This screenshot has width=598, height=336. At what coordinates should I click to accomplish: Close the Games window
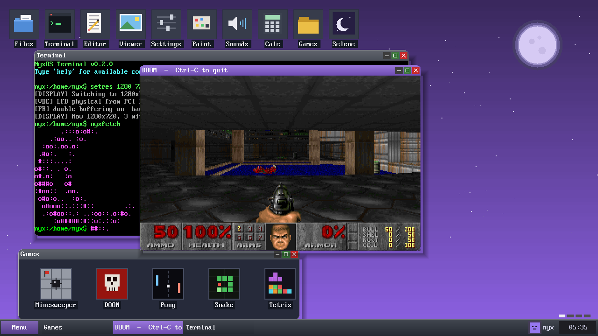[x=294, y=254]
